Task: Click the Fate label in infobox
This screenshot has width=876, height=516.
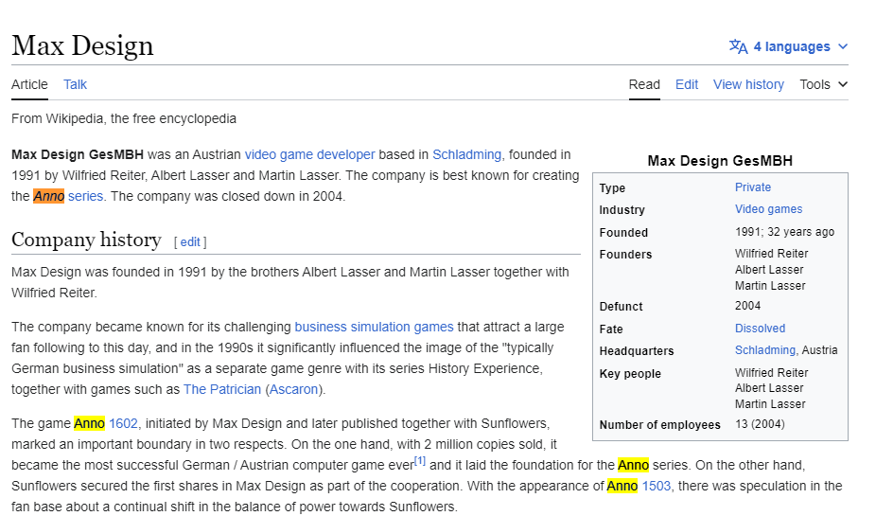Action: tap(611, 329)
